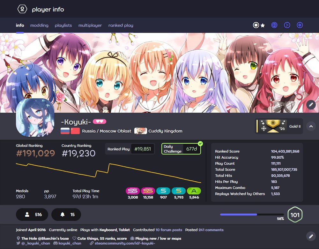Click the global ranking #191,029

35,153
